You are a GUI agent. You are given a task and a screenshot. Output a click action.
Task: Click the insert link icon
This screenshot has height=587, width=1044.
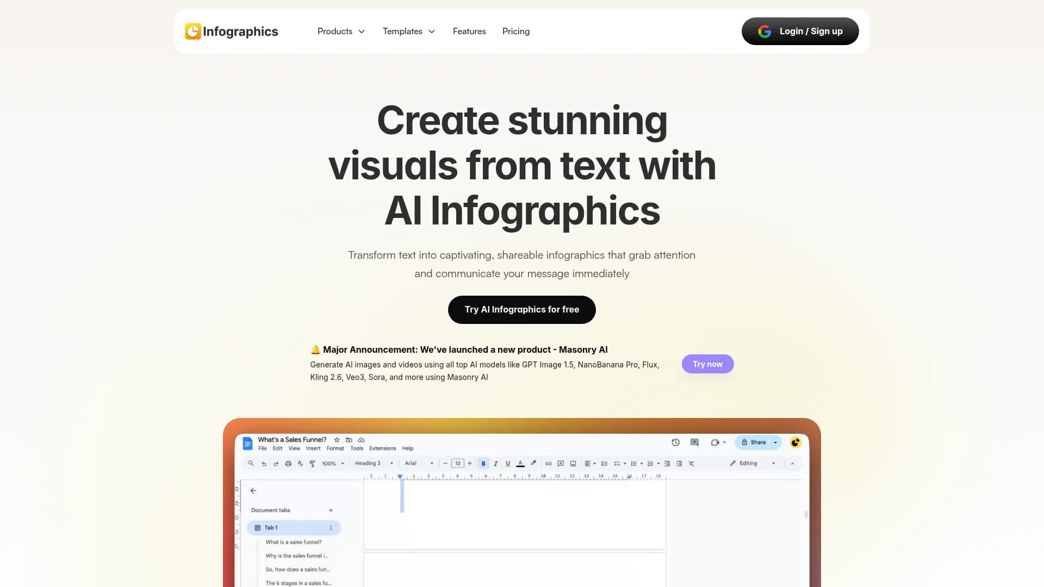click(x=548, y=464)
